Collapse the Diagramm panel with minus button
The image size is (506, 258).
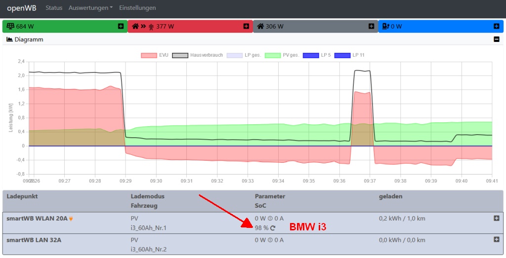(497, 39)
